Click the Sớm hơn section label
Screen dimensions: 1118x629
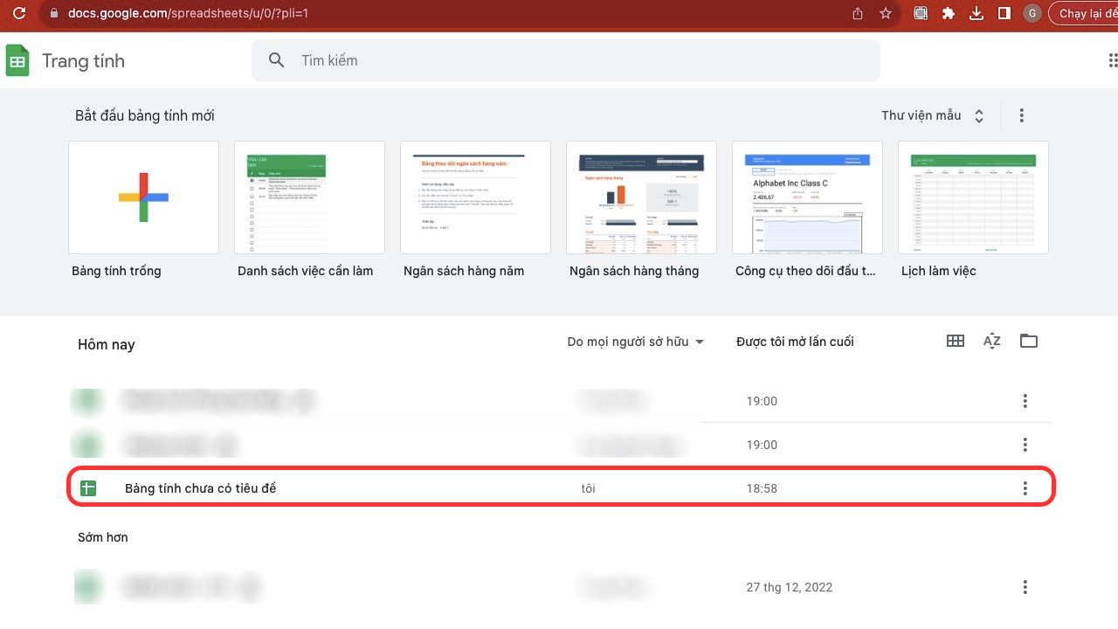(103, 537)
